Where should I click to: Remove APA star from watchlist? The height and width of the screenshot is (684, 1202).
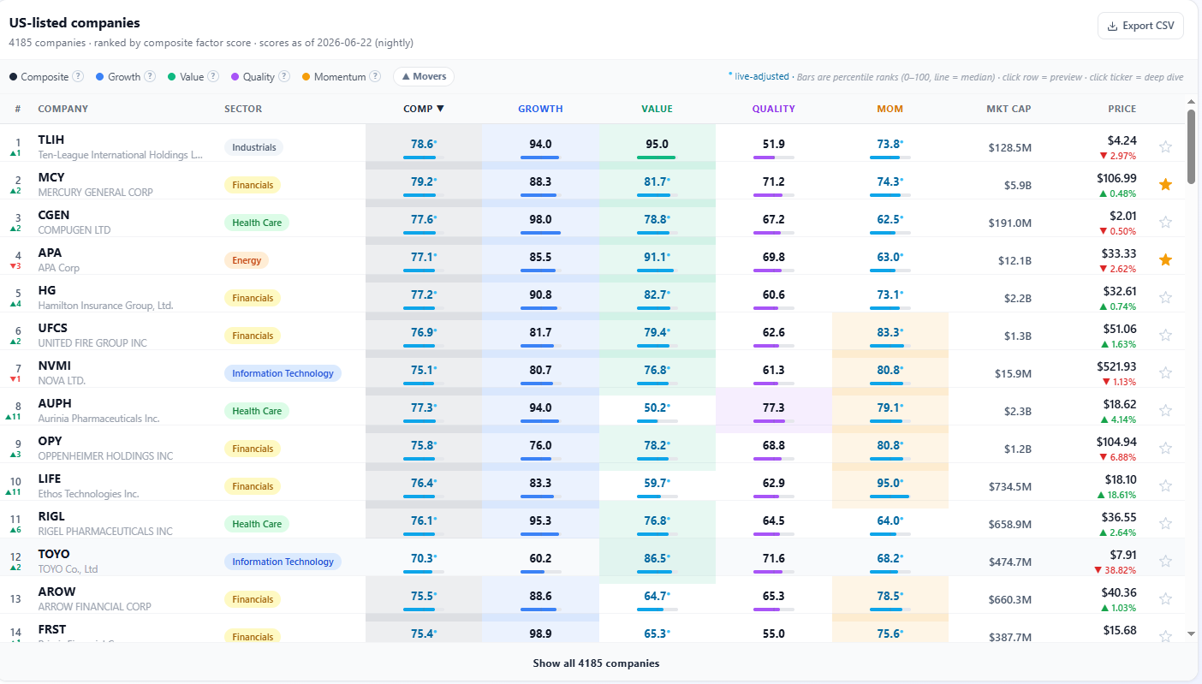click(x=1165, y=259)
